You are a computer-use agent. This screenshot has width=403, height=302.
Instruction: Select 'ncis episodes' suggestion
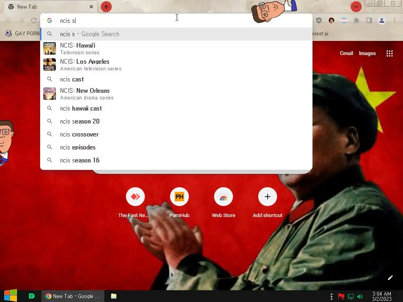click(176, 147)
